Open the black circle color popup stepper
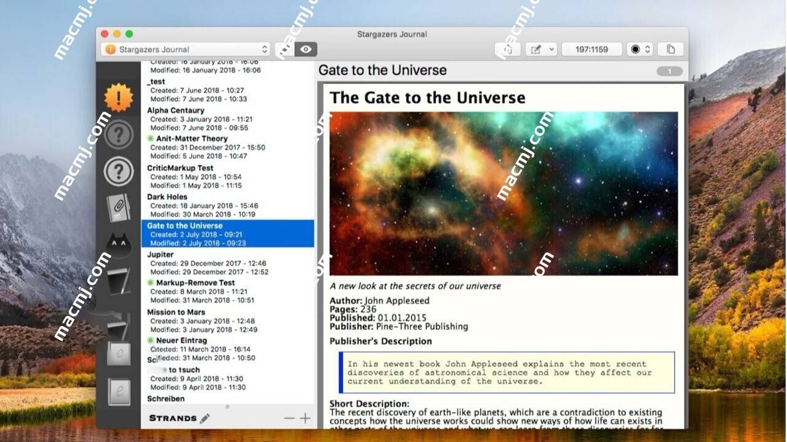Screen dimensions: 787x442 (640, 49)
